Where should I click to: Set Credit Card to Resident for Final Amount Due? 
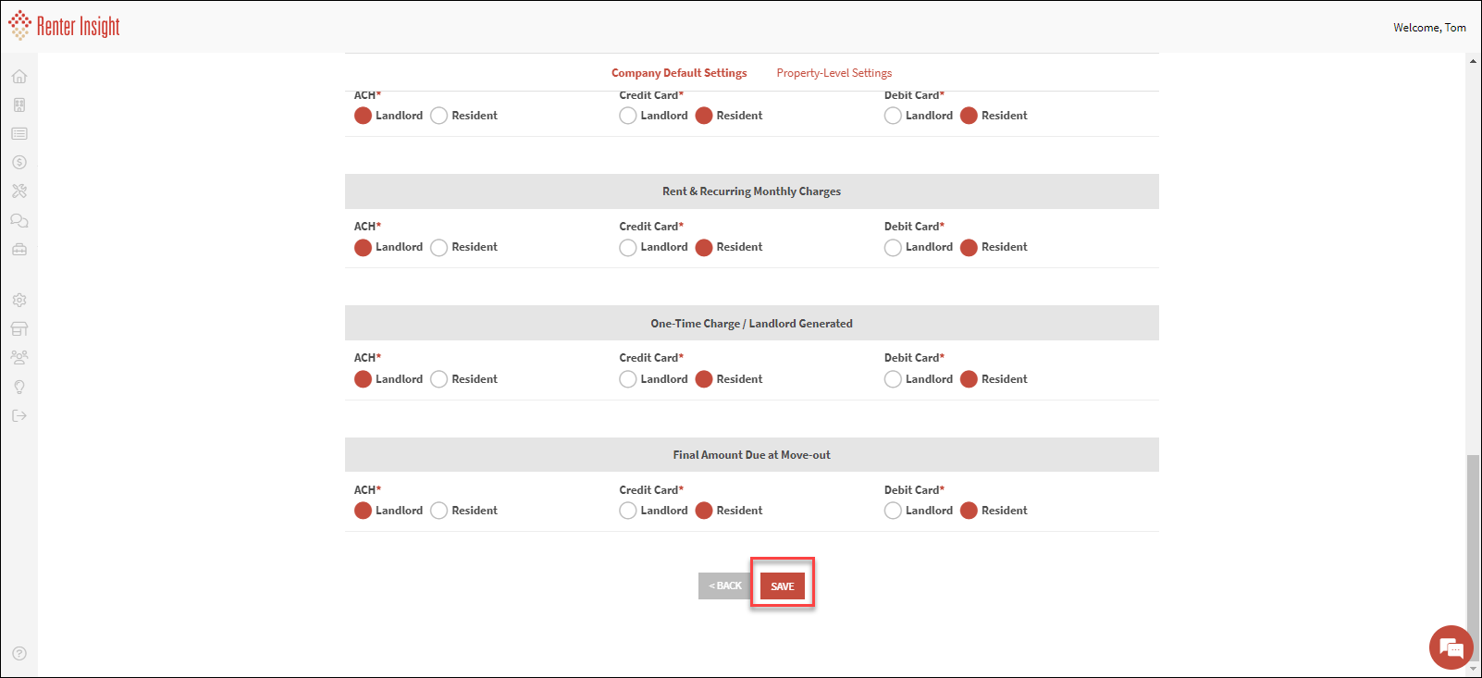[x=703, y=511]
